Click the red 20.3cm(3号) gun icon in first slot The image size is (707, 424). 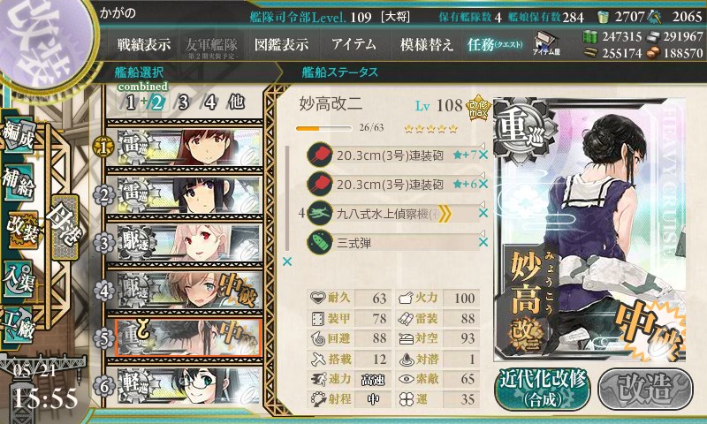(x=320, y=155)
